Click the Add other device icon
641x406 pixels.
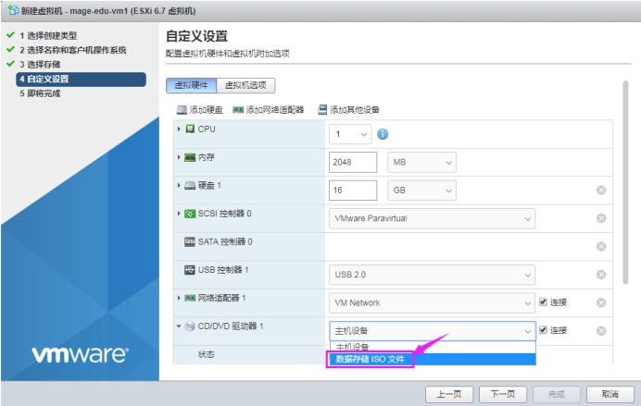(x=322, y=109)
